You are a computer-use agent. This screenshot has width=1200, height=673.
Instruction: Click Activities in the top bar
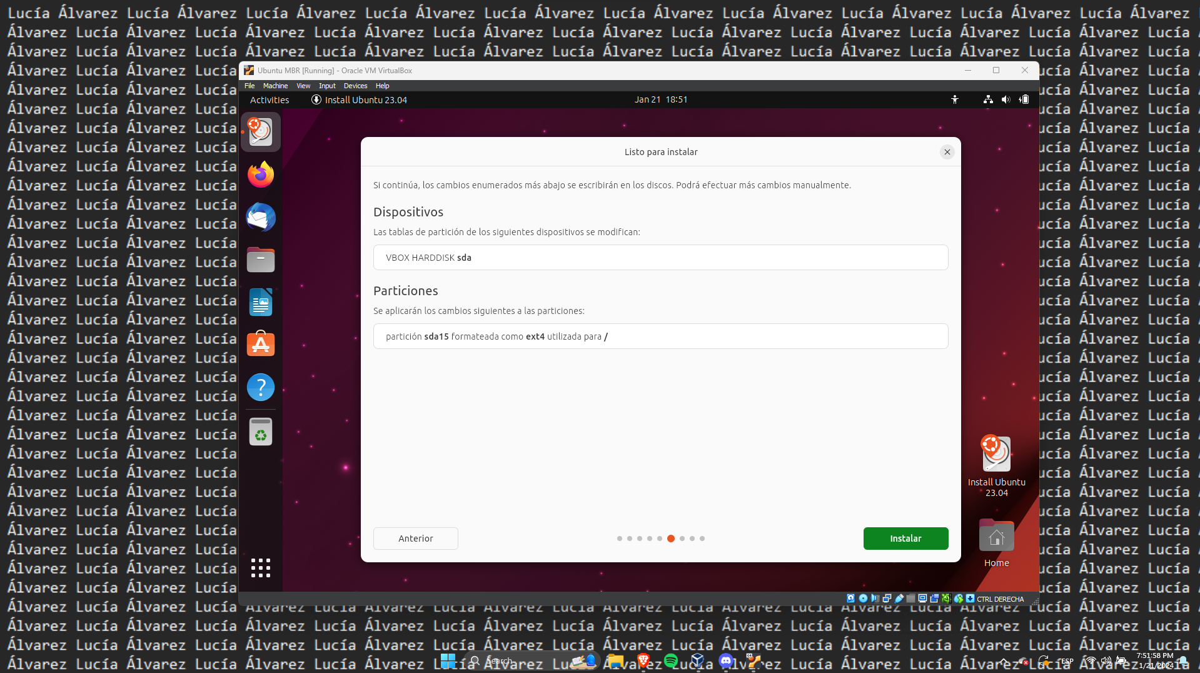tap(270, 100)
